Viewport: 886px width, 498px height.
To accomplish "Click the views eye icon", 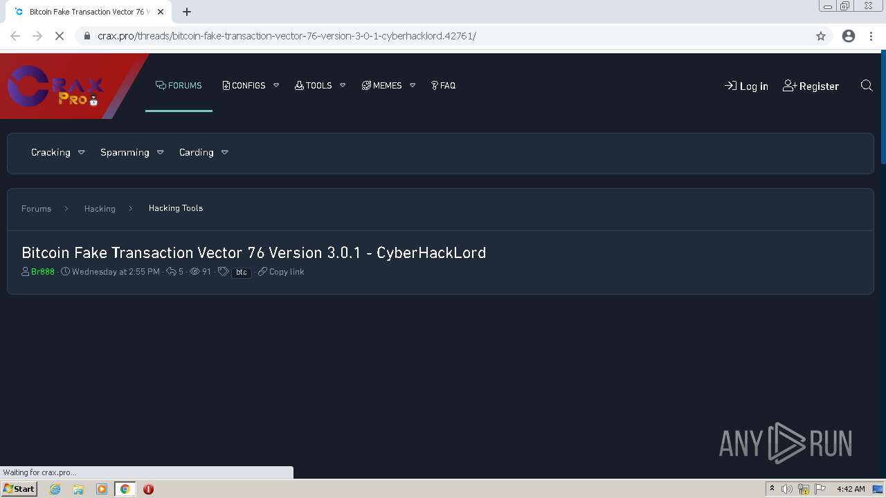I will (195, 272).
